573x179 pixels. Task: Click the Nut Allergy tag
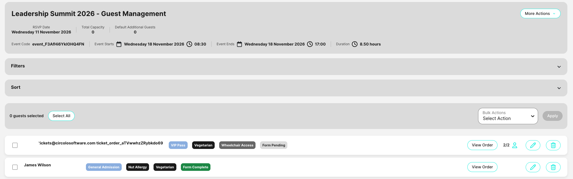[x=137, y=167]
